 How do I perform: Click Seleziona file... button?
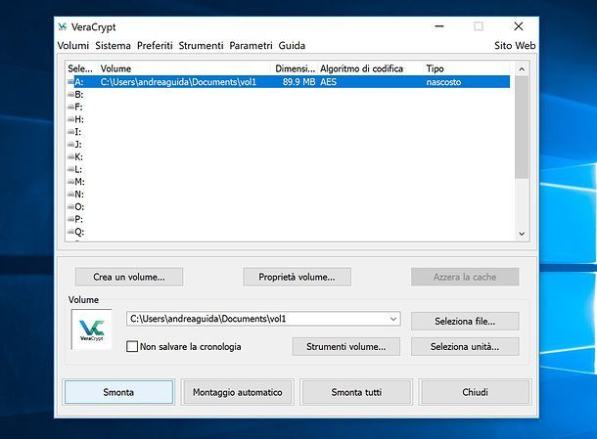click(465, 322)
